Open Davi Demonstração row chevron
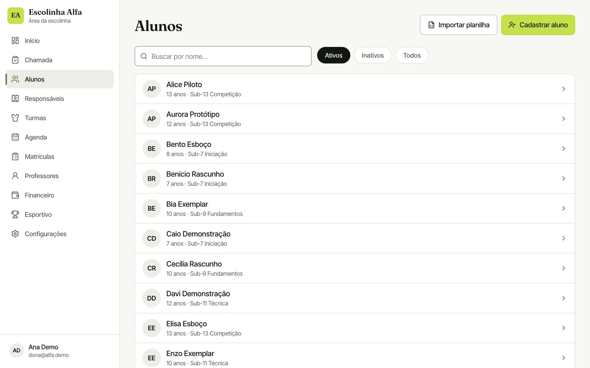Viewport: 590px width, 368px height. [564, 298]
